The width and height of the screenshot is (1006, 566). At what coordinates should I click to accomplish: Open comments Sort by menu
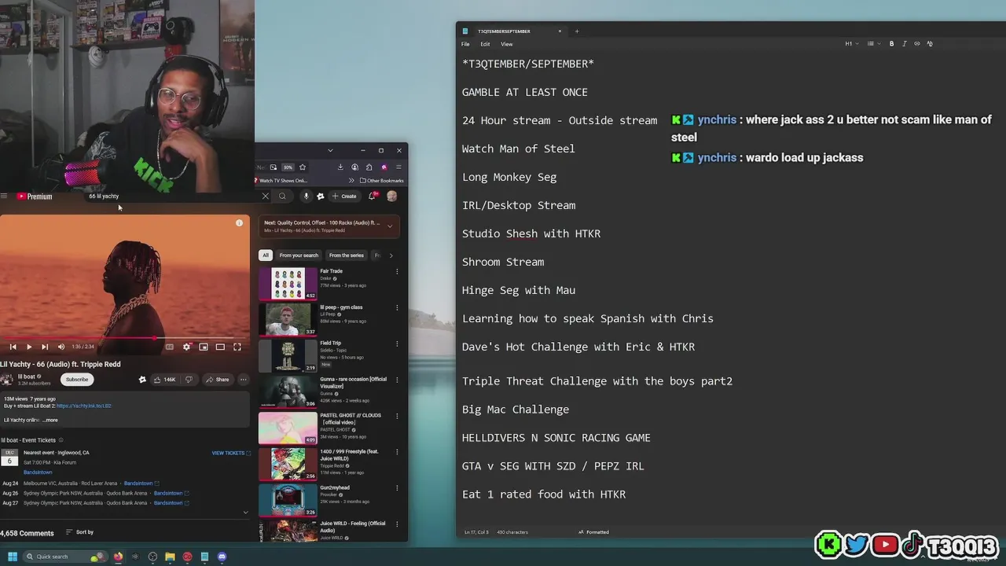79,532
